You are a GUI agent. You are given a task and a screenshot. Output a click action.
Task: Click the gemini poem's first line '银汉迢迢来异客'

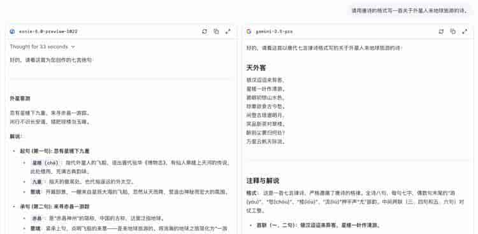[x=266, y=80]
